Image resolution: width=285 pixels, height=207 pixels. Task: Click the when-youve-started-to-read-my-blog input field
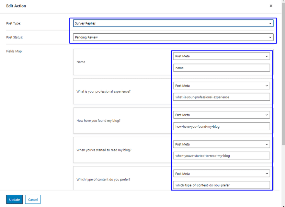tap(222, 156)
